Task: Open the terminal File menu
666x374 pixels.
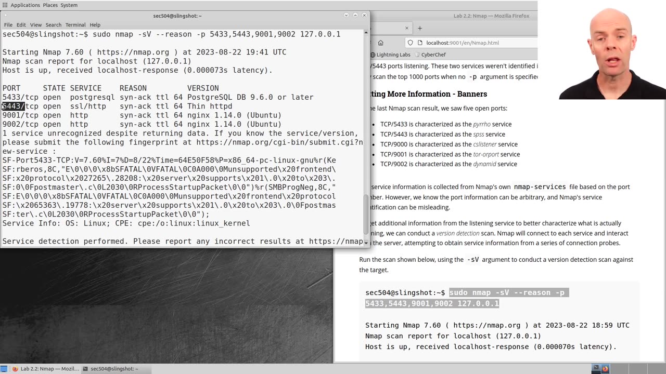Action: coord(8,25)
